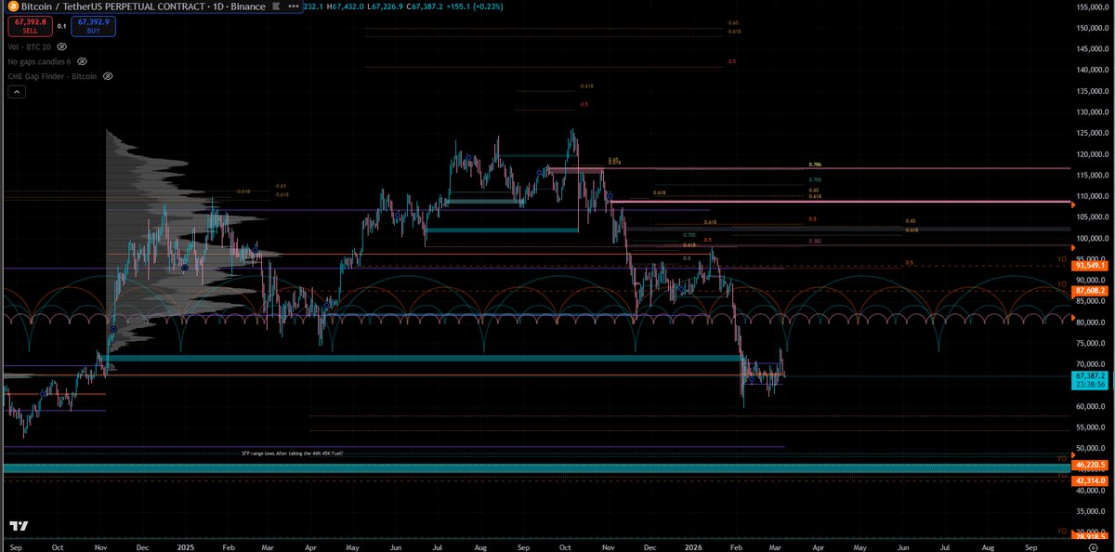This screenshot has height=552, width=1115.
Task: Click the 0.786 Fibonacci level label
Action: pos(815,164)
